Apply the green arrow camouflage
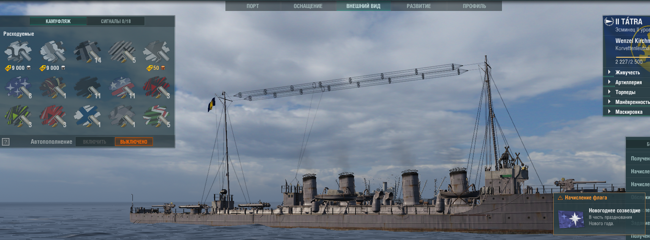650x240 pixels. coord(18,116)
